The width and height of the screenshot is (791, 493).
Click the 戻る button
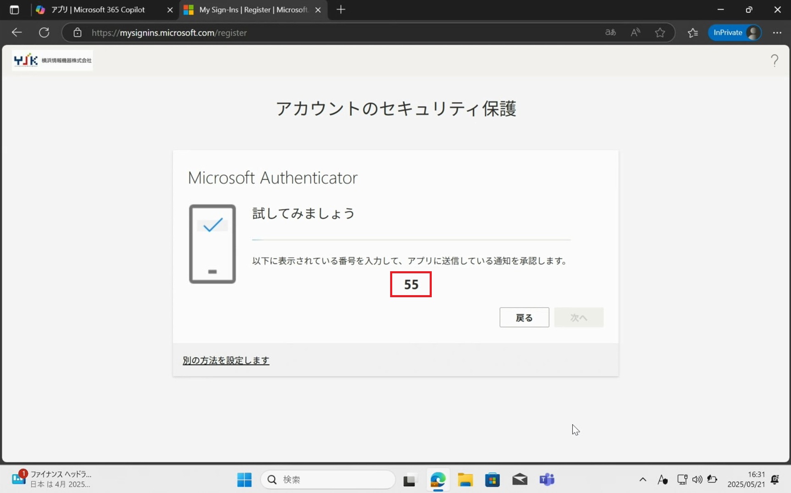524,317
